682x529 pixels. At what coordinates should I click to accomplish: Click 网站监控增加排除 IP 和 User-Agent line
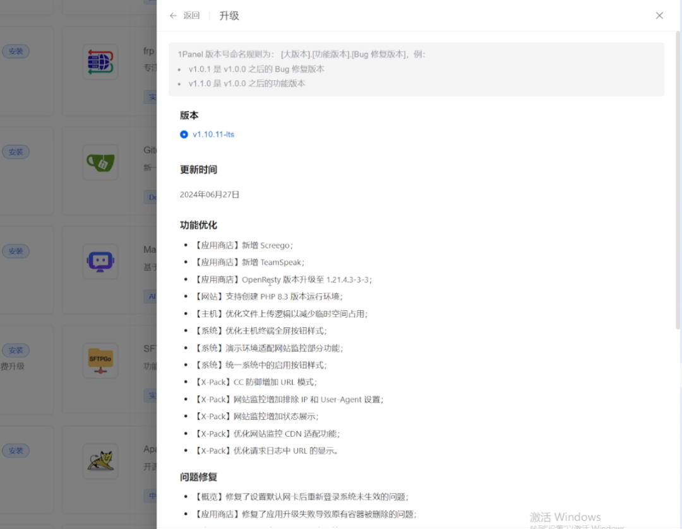tap(289, 400)
